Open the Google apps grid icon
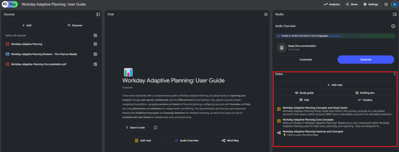This screenshot has height=152, width=399. (x=386, y=4)
